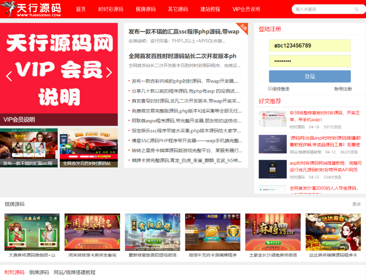Open headline 全网首发百胜时时源码 article
This screenshot has height=278, width=366.
pyautogui.click(x=182, y=56)
